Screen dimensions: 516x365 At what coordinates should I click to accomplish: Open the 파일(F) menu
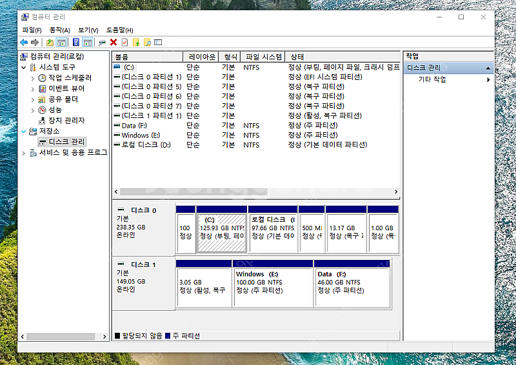[x=32, y=30]
